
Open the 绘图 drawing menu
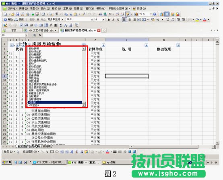coord(9,152)
